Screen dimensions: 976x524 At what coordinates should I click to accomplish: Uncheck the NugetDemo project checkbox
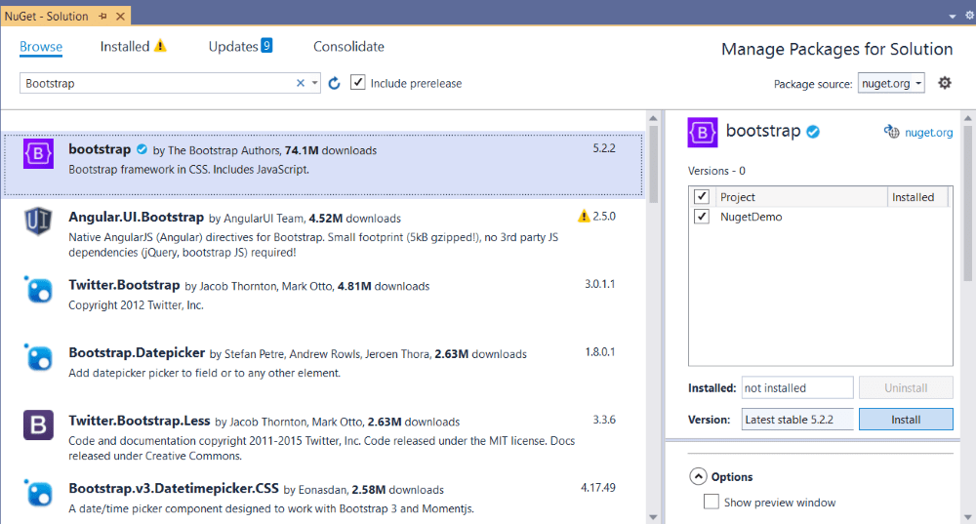coord(702,217)
